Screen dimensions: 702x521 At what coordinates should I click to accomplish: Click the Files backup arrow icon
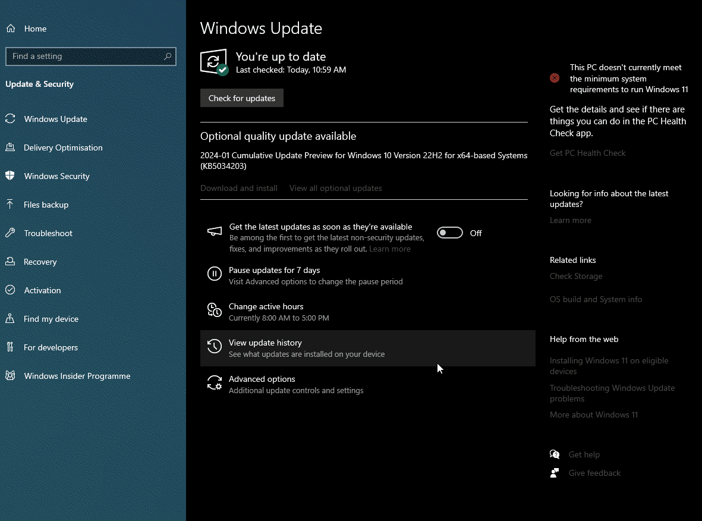10,204
